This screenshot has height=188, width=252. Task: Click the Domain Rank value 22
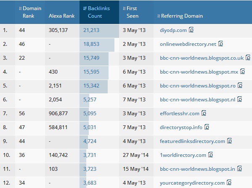tap(22, 58)
